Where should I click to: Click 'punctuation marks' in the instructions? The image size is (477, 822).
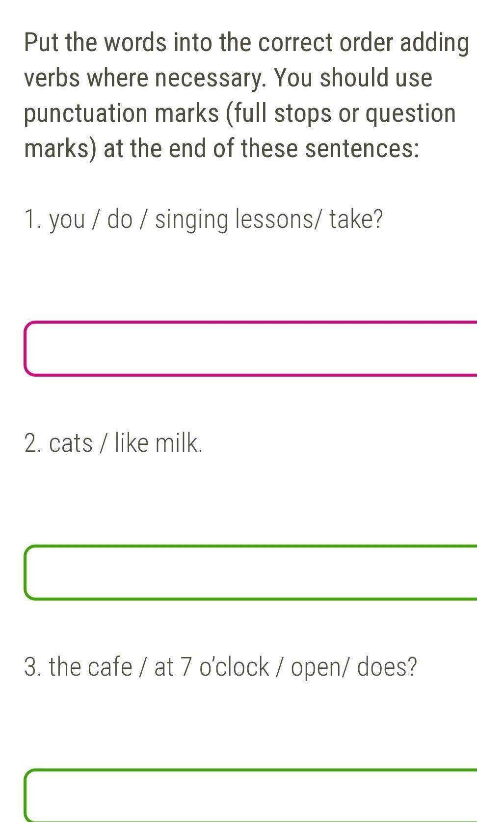pos(121,113)
